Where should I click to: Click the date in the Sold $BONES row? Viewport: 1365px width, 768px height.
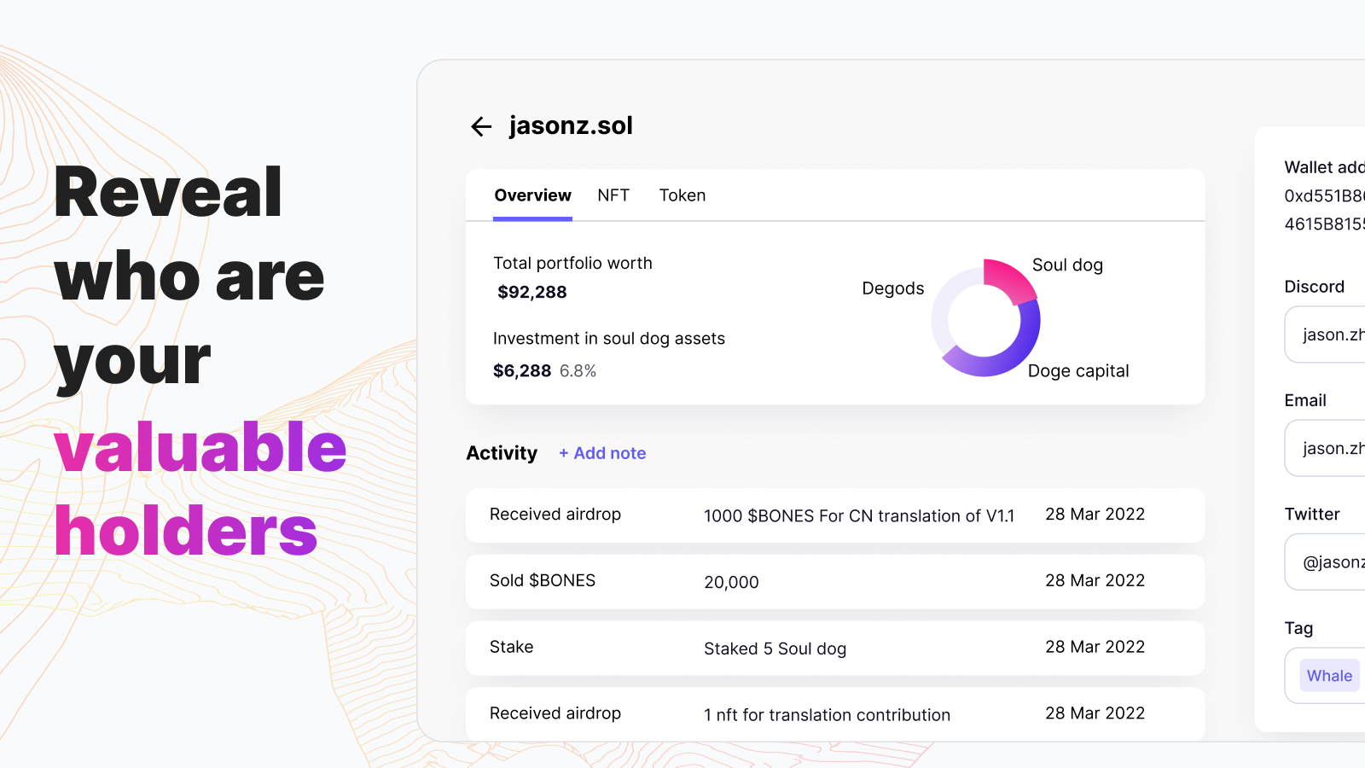point(1095,580)
